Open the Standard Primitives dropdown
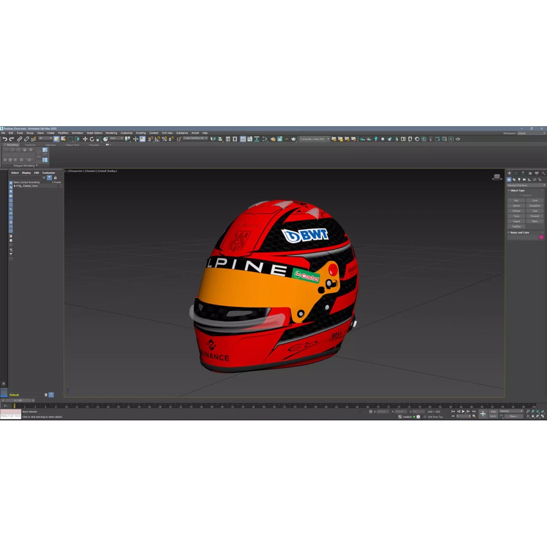The image size is (547, 547). 525,184
